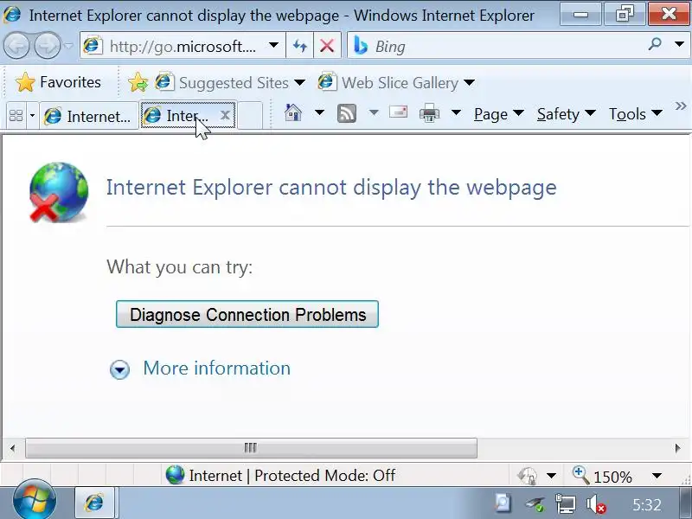
Task: Click the horizontal scrollbar thumb
Action: (x=251, y=448)
